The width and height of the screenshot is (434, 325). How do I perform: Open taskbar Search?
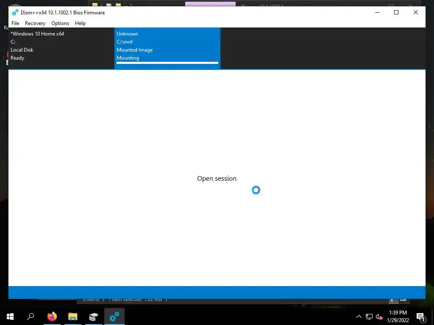click(31, 317)
